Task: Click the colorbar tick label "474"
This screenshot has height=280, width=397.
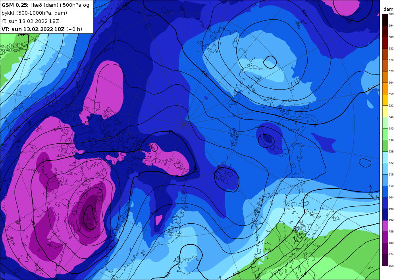Action: [x=391, y=255]
